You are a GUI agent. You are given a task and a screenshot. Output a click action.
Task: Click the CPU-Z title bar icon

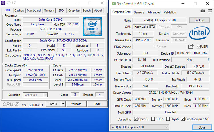coord(3,3)
